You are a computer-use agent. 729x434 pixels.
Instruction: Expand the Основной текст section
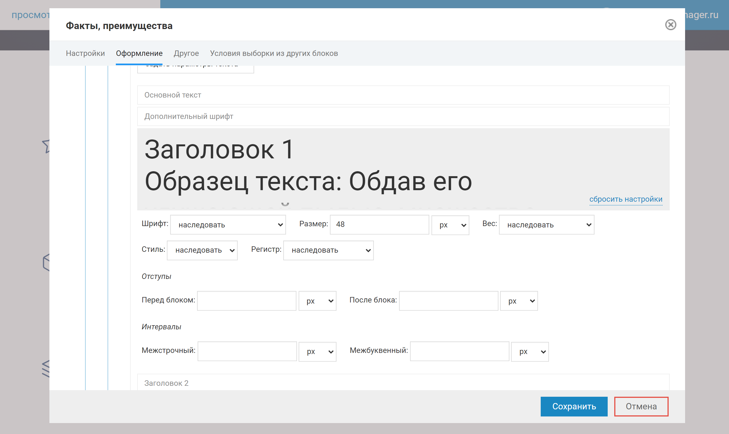click(403, 95)
